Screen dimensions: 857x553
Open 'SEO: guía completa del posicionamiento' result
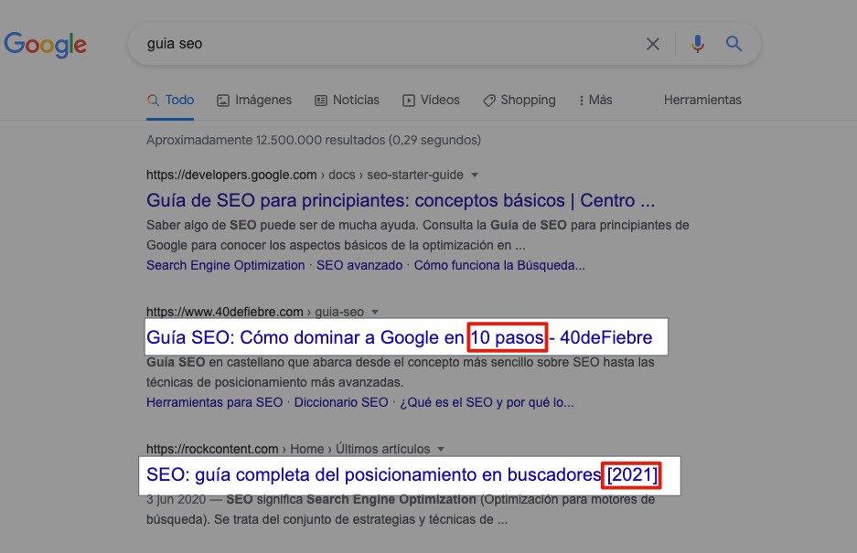tap(402, 474)
